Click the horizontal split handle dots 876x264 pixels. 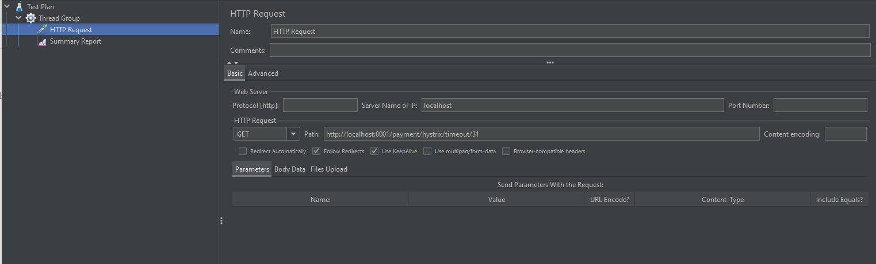(550, 63)
